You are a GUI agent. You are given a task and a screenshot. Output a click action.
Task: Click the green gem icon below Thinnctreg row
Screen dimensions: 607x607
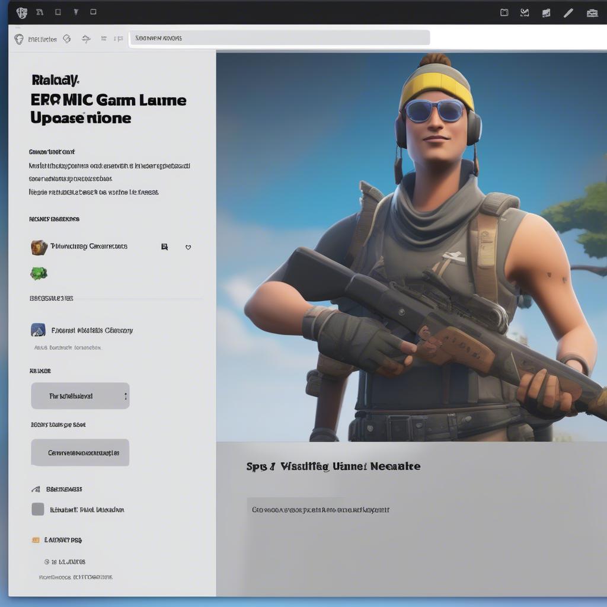point(39,274)
